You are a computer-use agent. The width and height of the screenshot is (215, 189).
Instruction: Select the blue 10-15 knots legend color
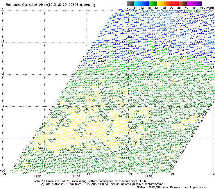coord(145,3)
